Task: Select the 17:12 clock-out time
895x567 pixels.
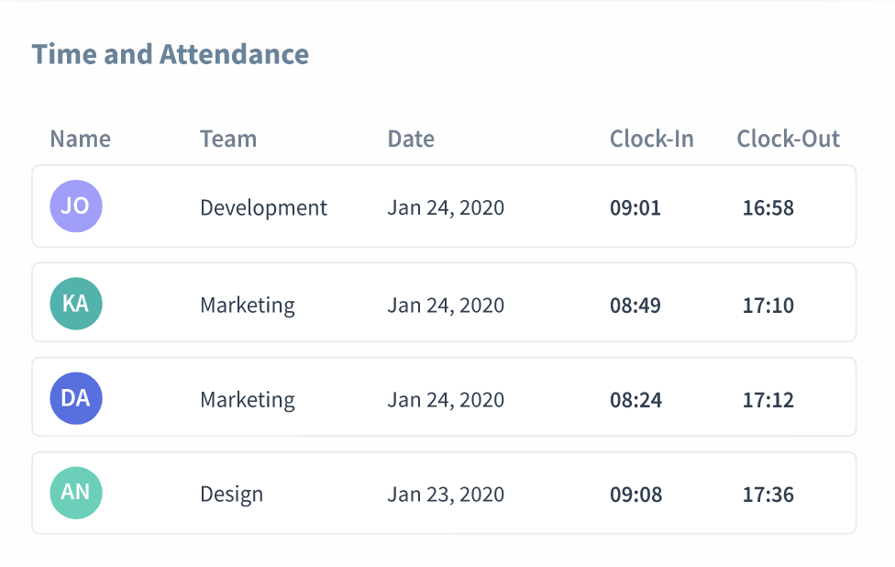Action: [768, 400]
